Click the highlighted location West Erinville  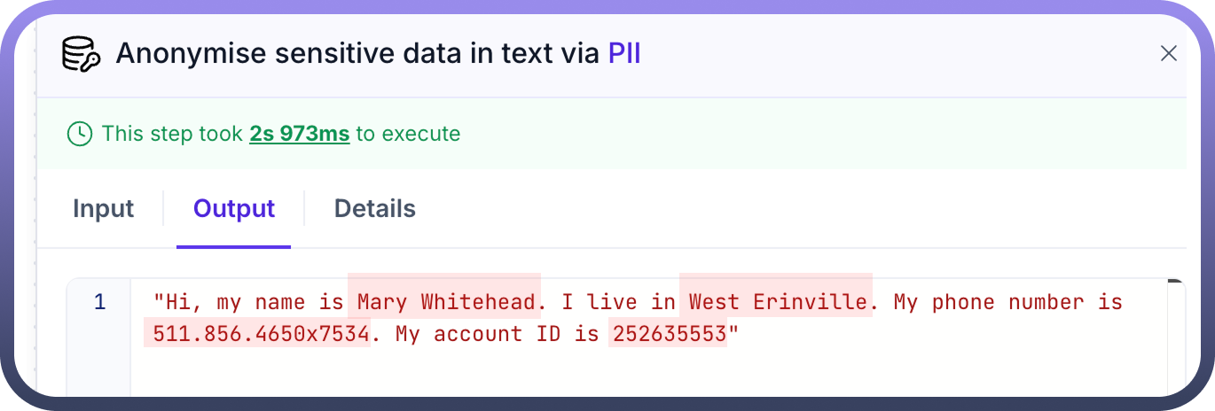[776, 303]
